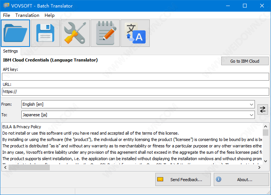Click the VOVSOFT app icon in title bar
This screenshot has height=195, width=271.
pos(6,6)
